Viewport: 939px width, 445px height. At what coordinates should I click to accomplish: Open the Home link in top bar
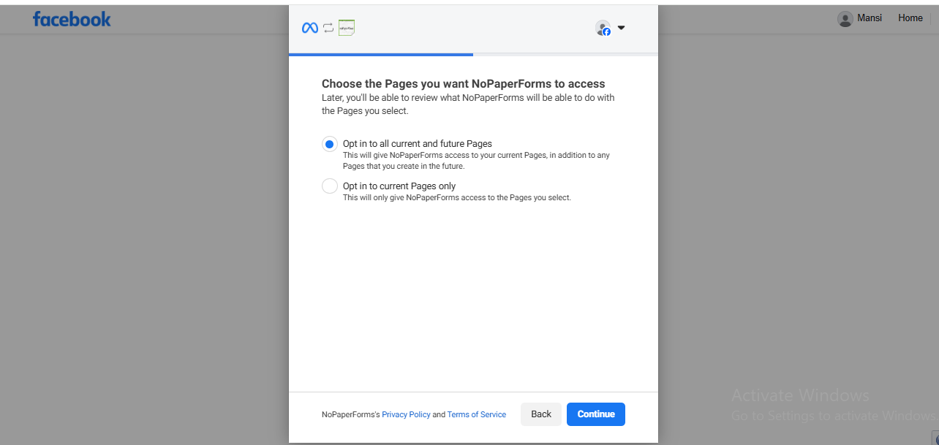pyautogui.click(x=910, y=18)
